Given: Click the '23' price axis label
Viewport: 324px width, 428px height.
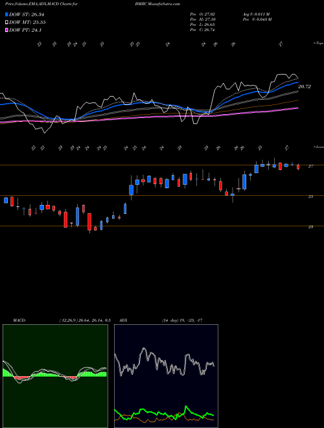Looking at the screenshot, I should (310, 227).
